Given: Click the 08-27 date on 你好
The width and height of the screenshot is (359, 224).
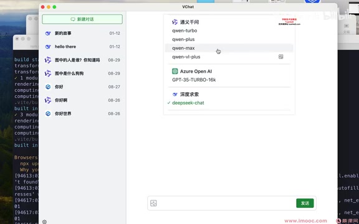Looking at the screenshot, I should 114,87.
